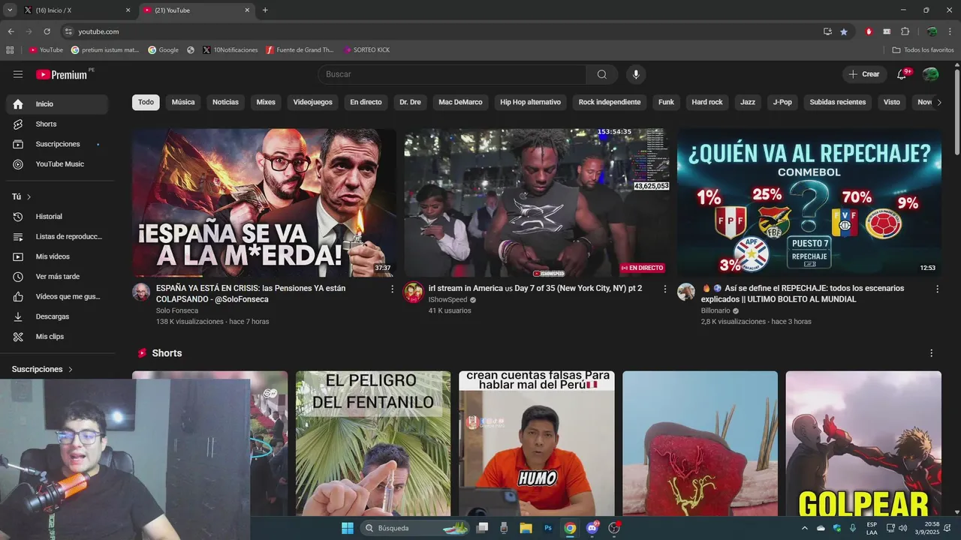The height and width of the screenshot is (540, 961).
Task: Open Mis clips in the sidebar
Action: point(56,337)
